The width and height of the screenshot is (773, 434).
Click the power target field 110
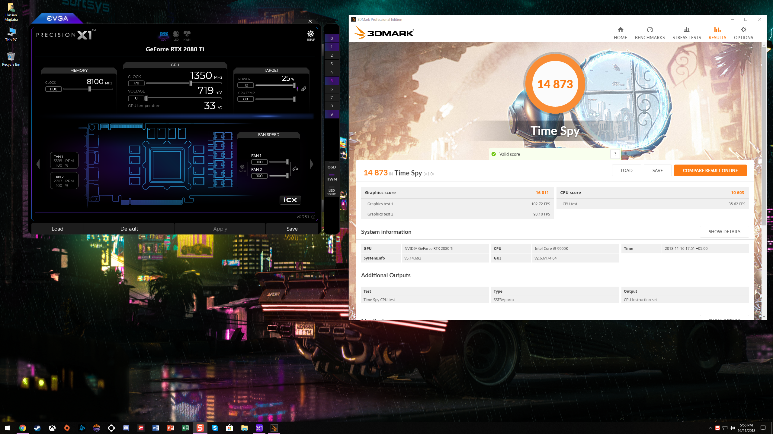click(245, 85)
